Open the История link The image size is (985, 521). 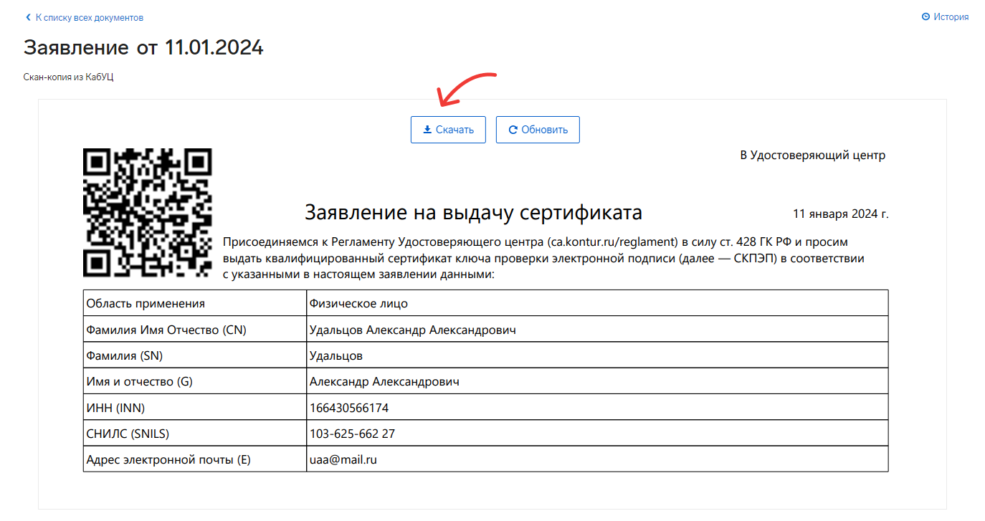coord(951,17)
